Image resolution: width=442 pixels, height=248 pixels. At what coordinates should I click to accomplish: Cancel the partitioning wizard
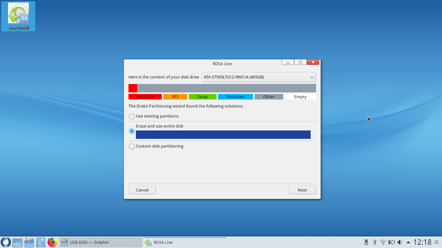pyautogui.click(x=142, y=190)
